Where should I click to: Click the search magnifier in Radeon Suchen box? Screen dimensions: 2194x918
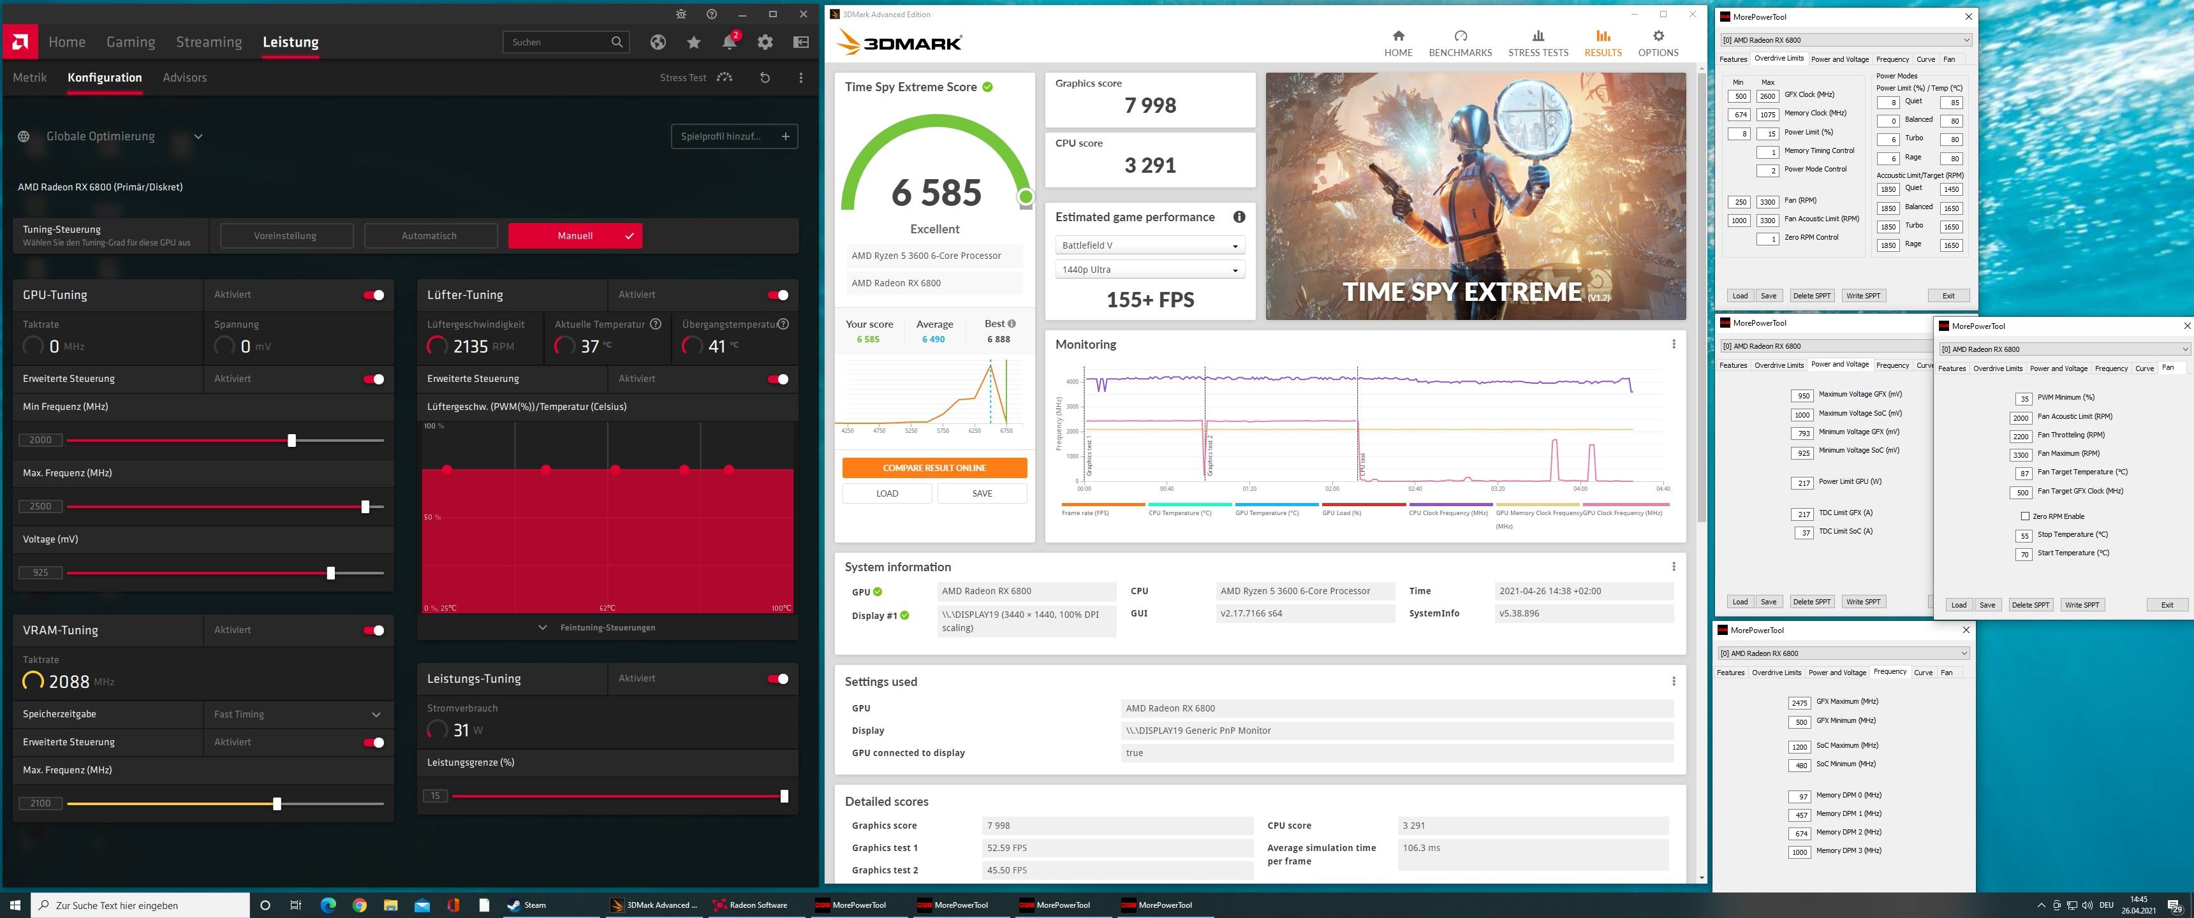click(617, 41)
